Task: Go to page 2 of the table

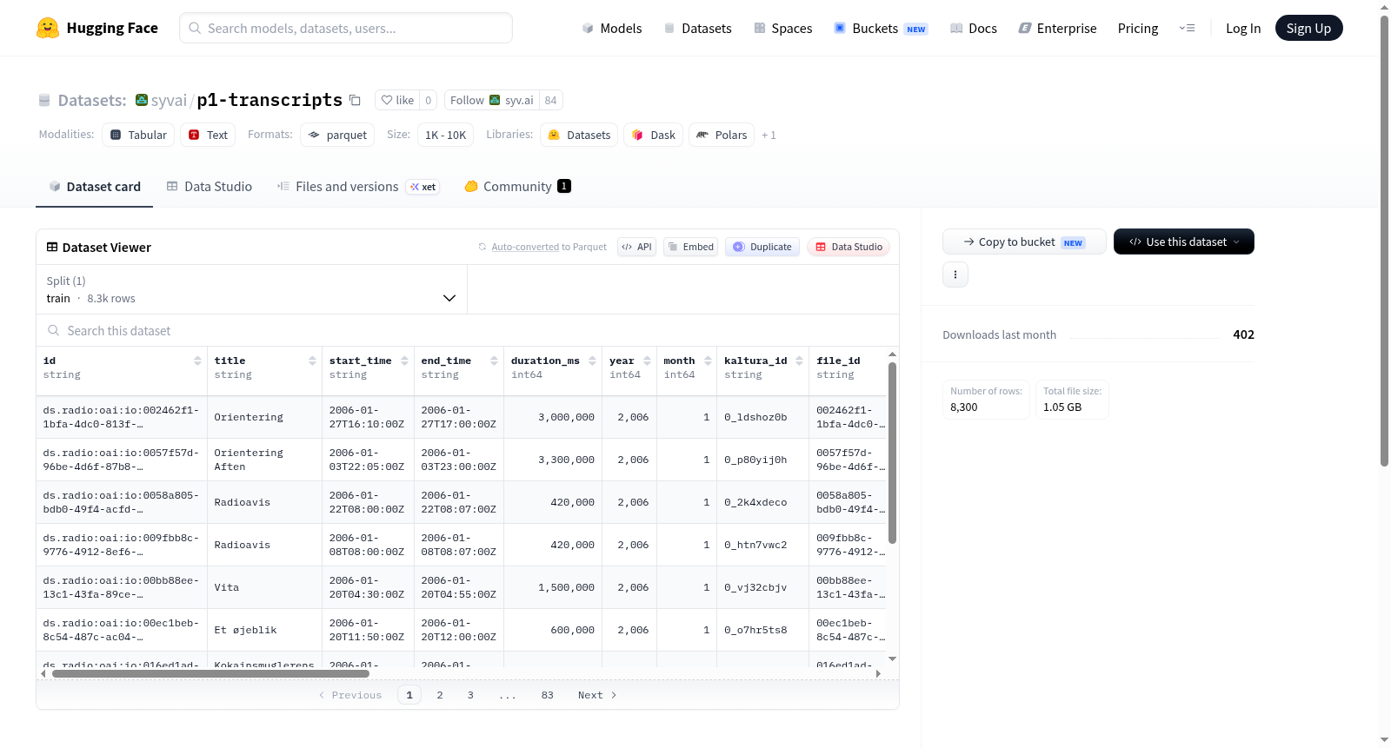Action: (x=440, y=695)
